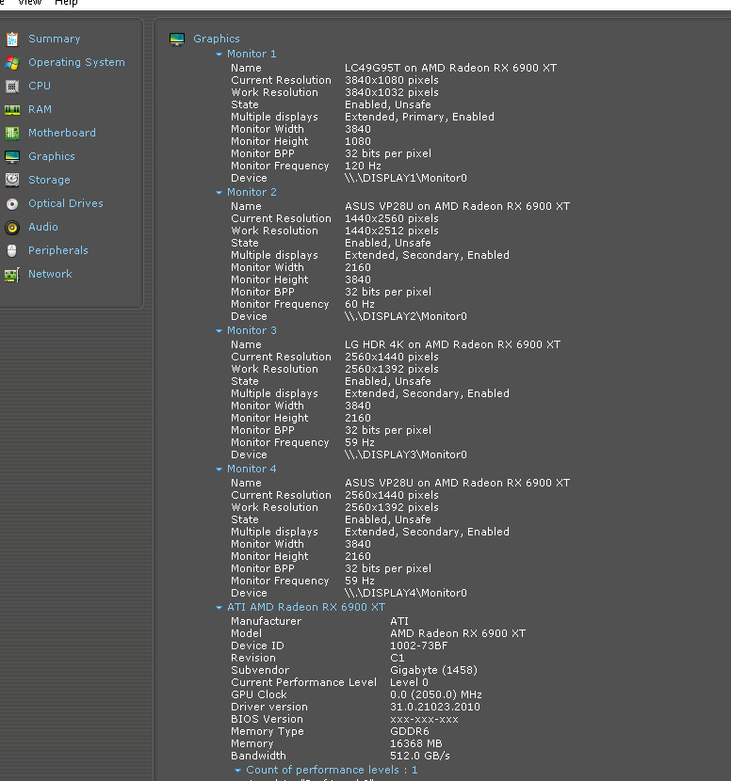This screenshot has height=781, width=731.
Task: Open the Storage section
Action: tap(49, 180)
